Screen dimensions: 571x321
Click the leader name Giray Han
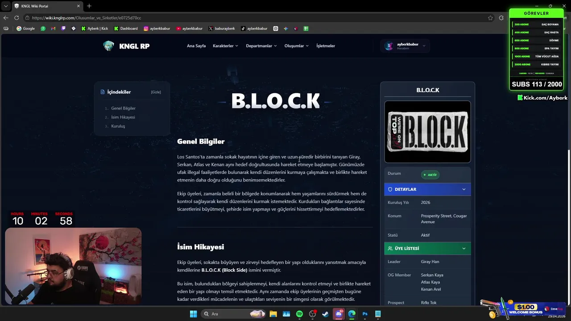[430, 262]
